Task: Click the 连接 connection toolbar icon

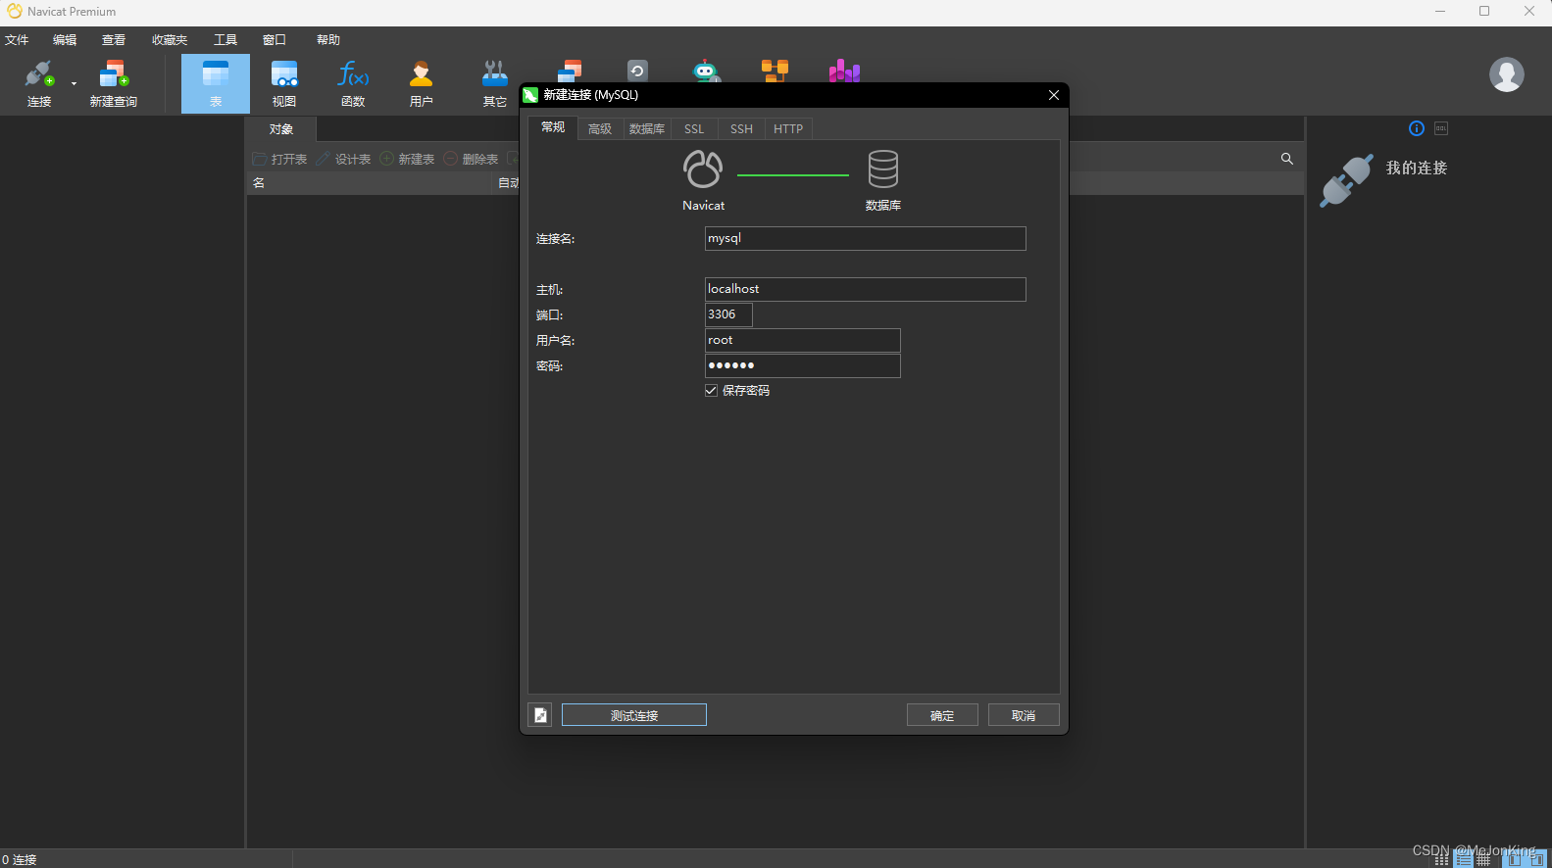Action: (x=39, y=83)
